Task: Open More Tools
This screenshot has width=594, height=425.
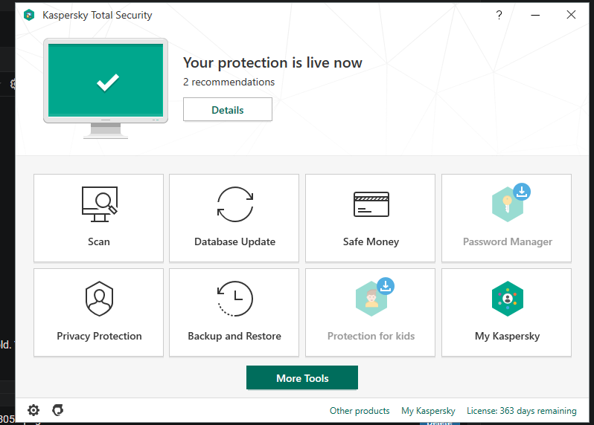Action: (x=302, y=378)
